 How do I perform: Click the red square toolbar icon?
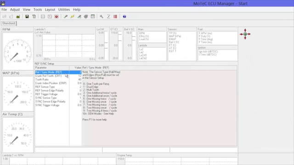tap(57, 16)
